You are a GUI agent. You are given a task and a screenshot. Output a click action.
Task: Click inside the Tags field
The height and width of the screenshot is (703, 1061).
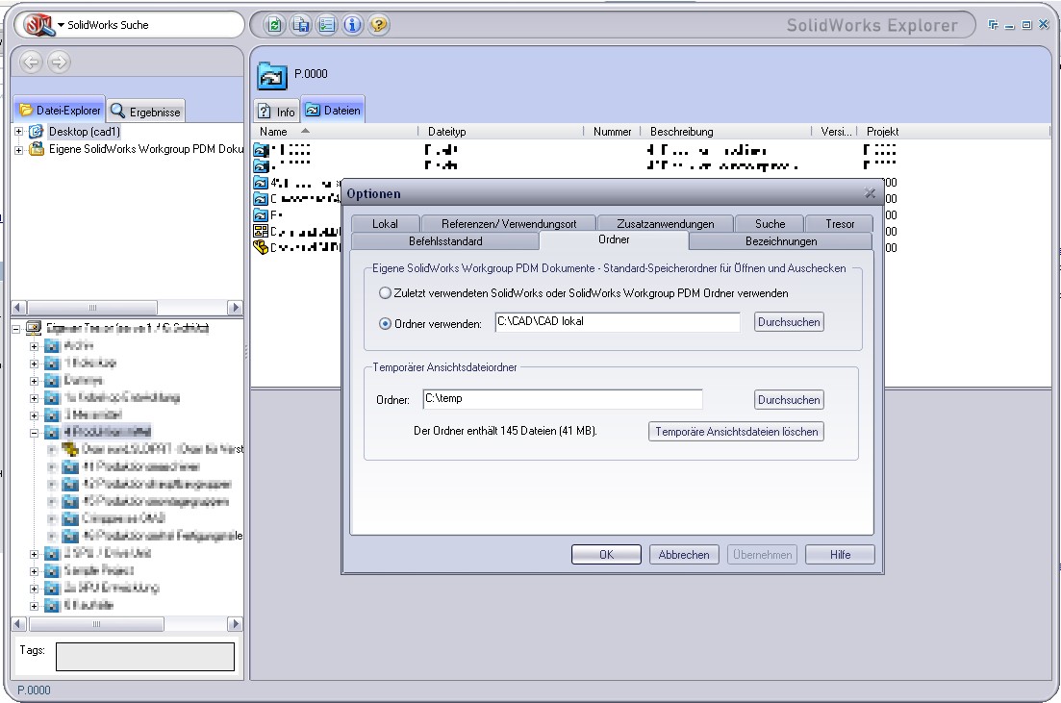145,656
